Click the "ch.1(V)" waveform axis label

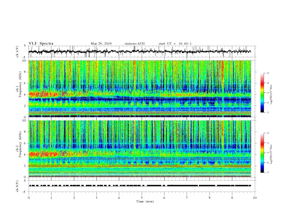18,51
